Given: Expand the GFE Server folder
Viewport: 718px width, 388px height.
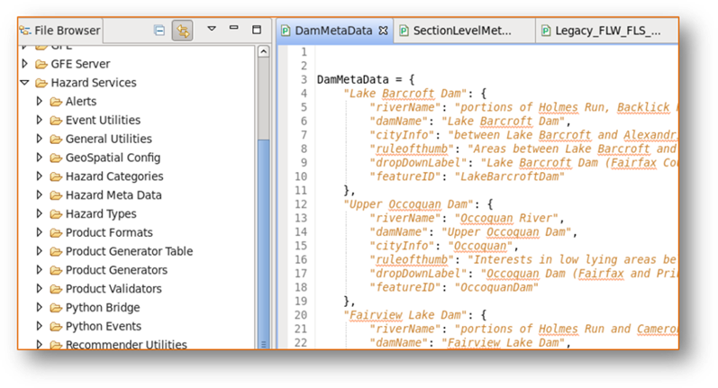Looking at the screenshot, I should tap(25, 63).
